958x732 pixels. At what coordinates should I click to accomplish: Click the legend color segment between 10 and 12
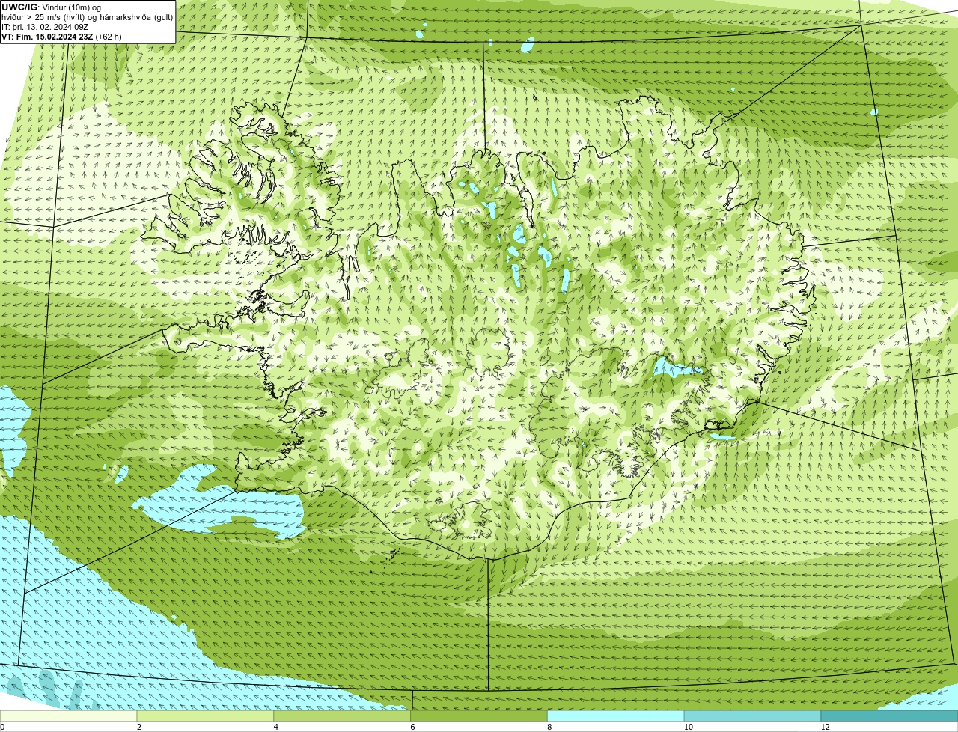pos(752,716)
